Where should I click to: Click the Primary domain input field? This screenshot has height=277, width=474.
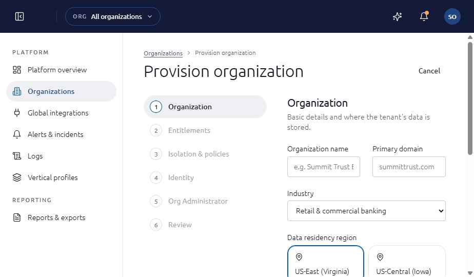409,167
